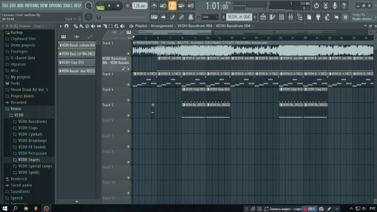Open the TOOLS menu
Image resolution: width=377 pixels, height=212 pixels.
click(68, 5)
